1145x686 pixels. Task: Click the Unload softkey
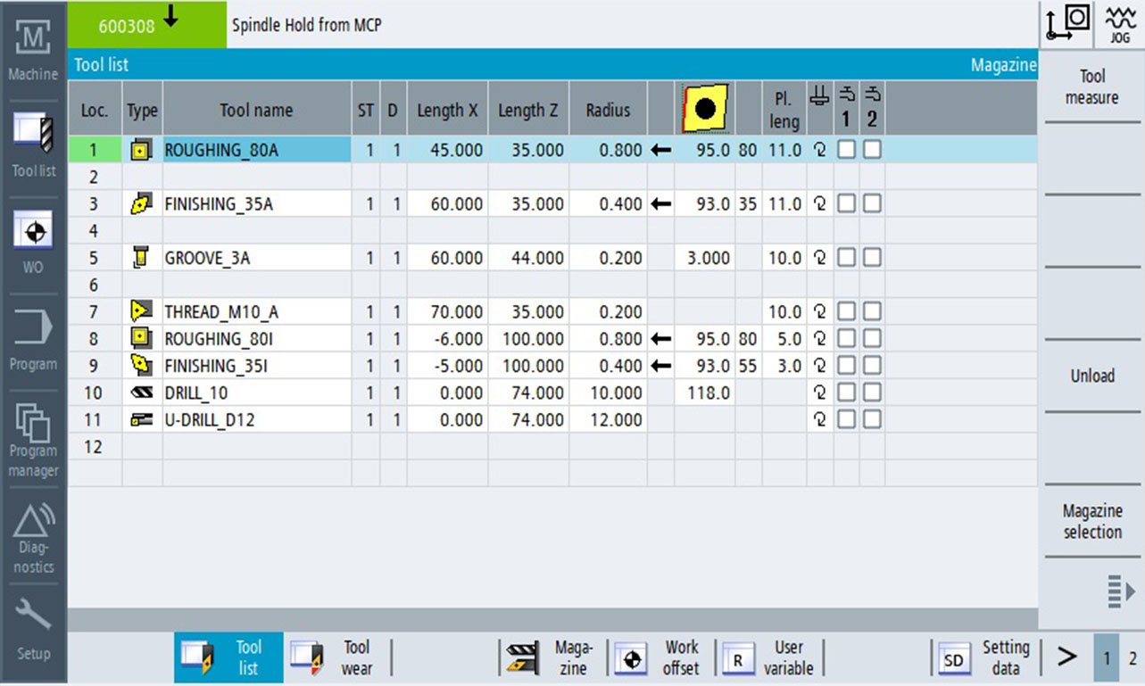tap(1092, 376)
